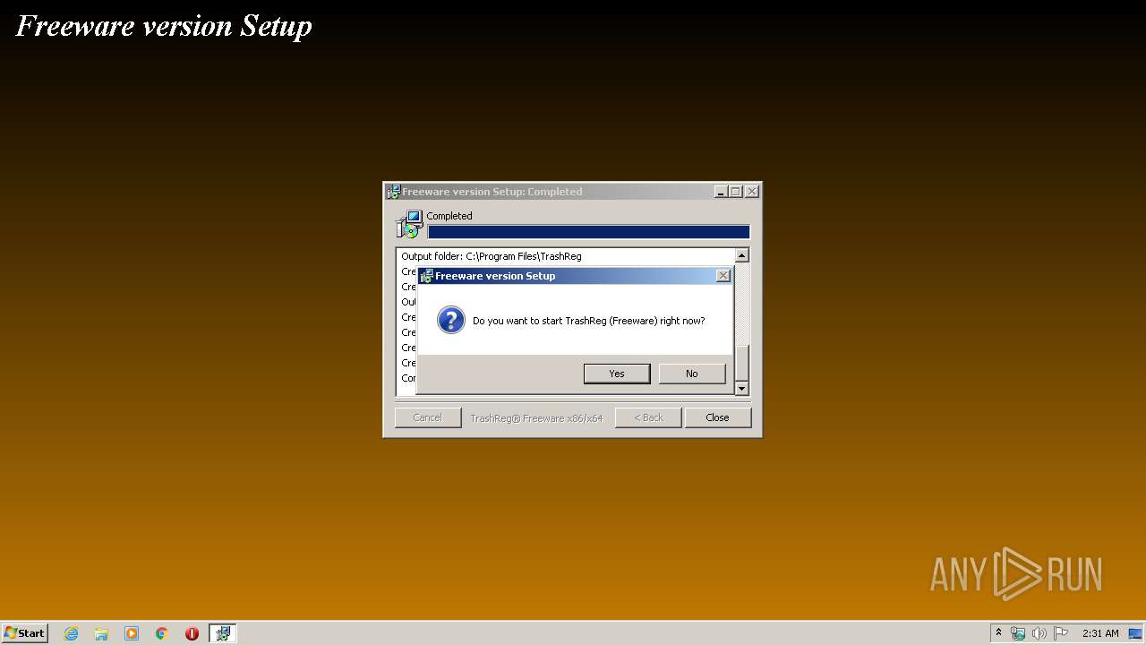
Task: Open Windows Media Player from taskbar
Action: coord(132,633)
